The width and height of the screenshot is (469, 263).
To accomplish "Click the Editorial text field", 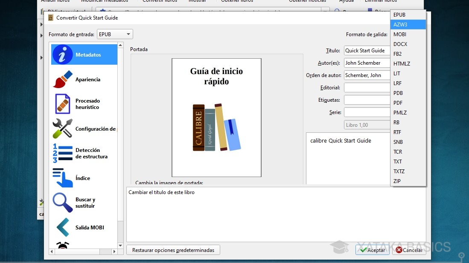I will coord(366,87).
